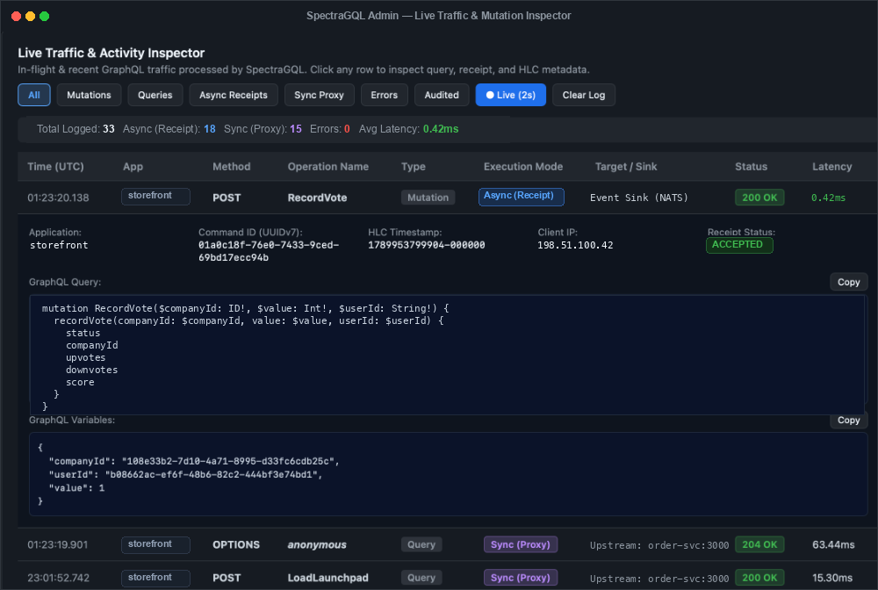The height and width of the screenshot is (590, 878).
Task: Click the Query badge in the anonymous row
Action: pyautogui.click(x=421, y=544)
